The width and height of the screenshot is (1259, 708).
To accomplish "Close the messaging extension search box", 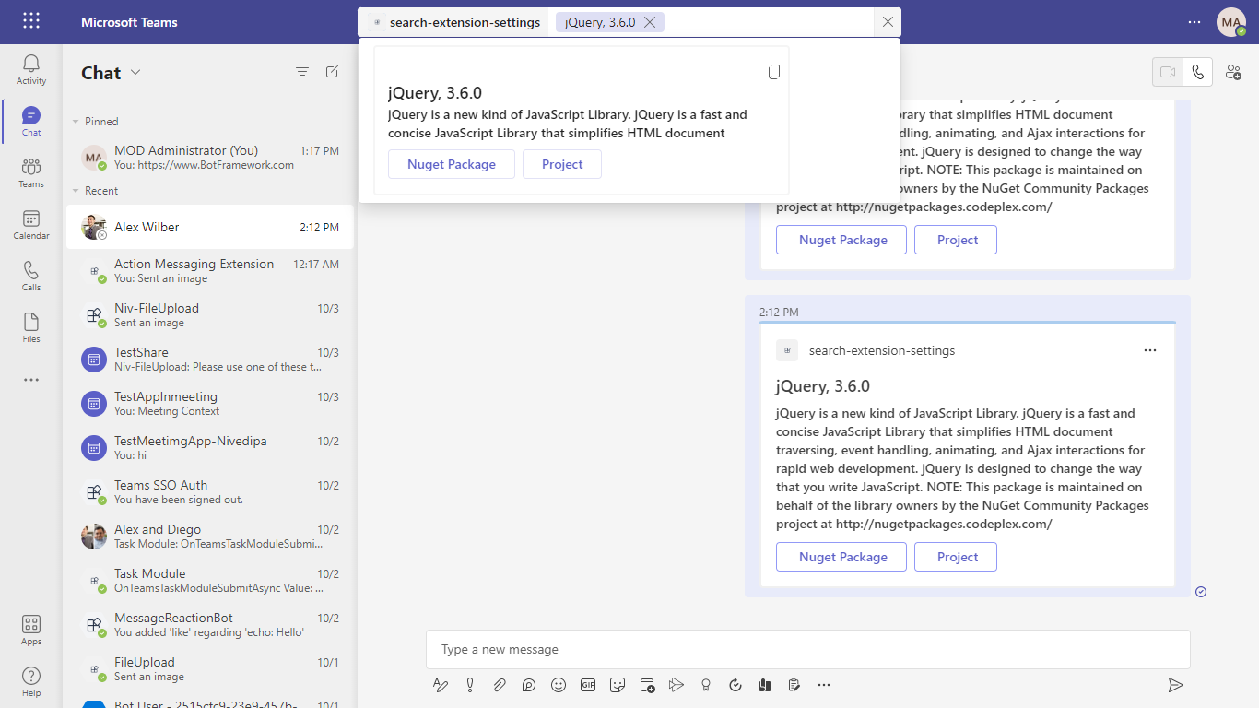I will (888, 22).
